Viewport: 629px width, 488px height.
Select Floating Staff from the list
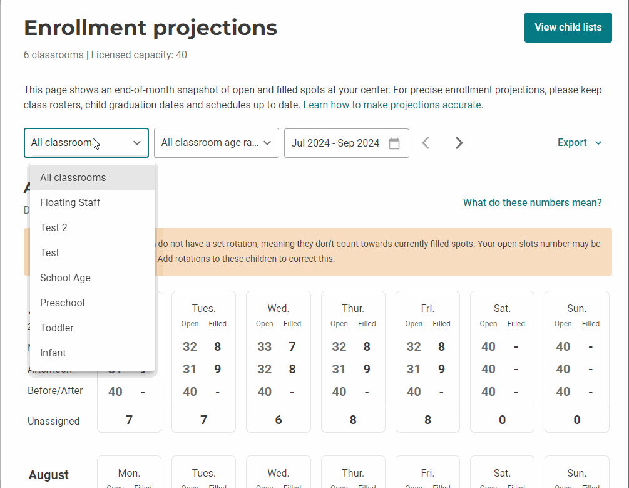[70, 202]
